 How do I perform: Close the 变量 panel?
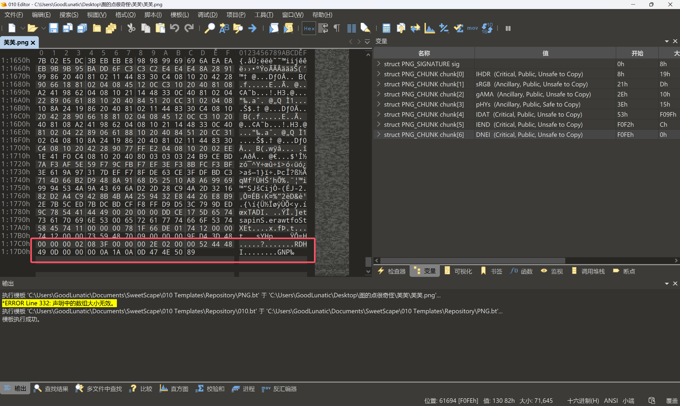click(675, 41)
